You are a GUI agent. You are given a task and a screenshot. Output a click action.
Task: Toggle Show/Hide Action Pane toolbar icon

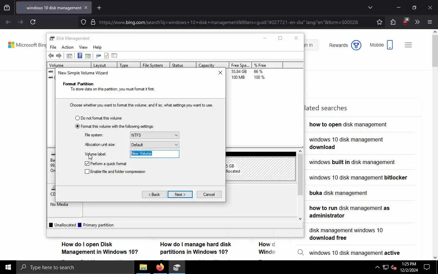[x=88, y=56]
